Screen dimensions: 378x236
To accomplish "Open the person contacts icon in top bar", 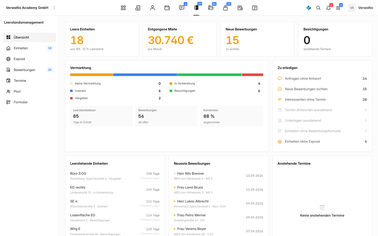I will pyautogui.click(x=153, y=8).
